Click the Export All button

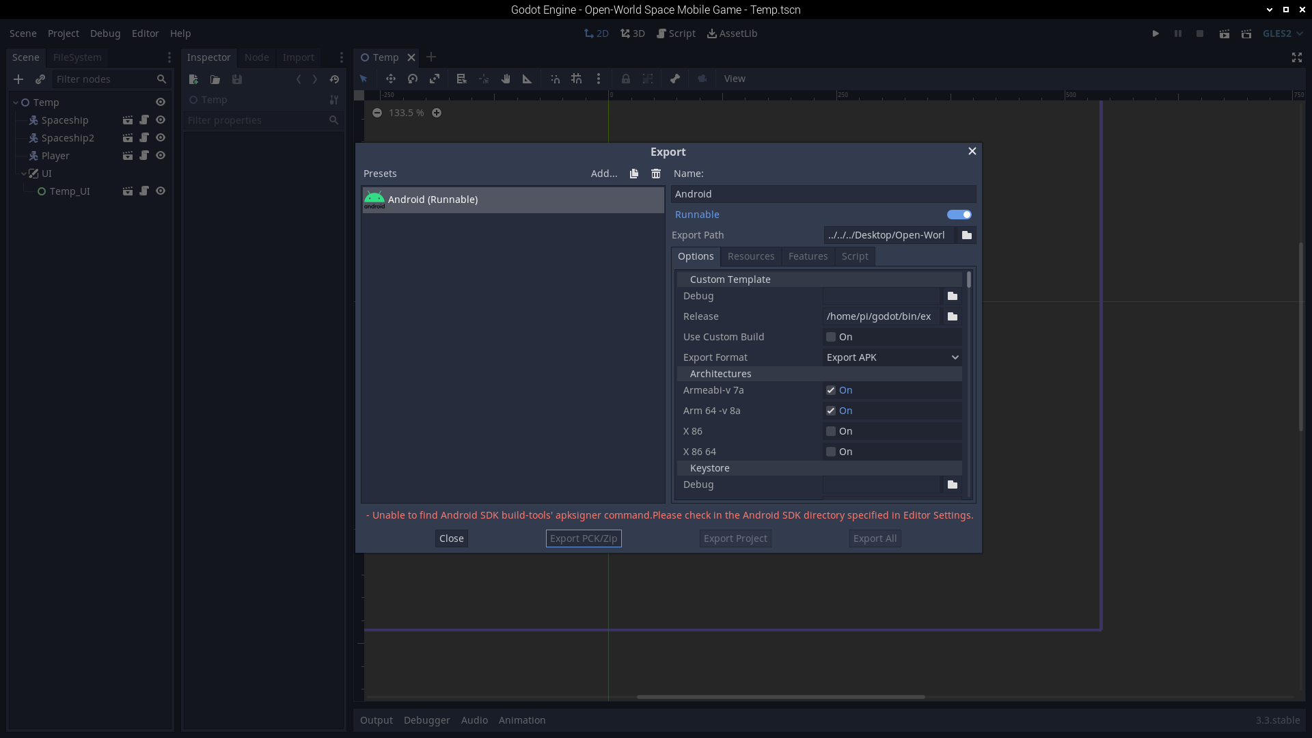coord(875,538)
